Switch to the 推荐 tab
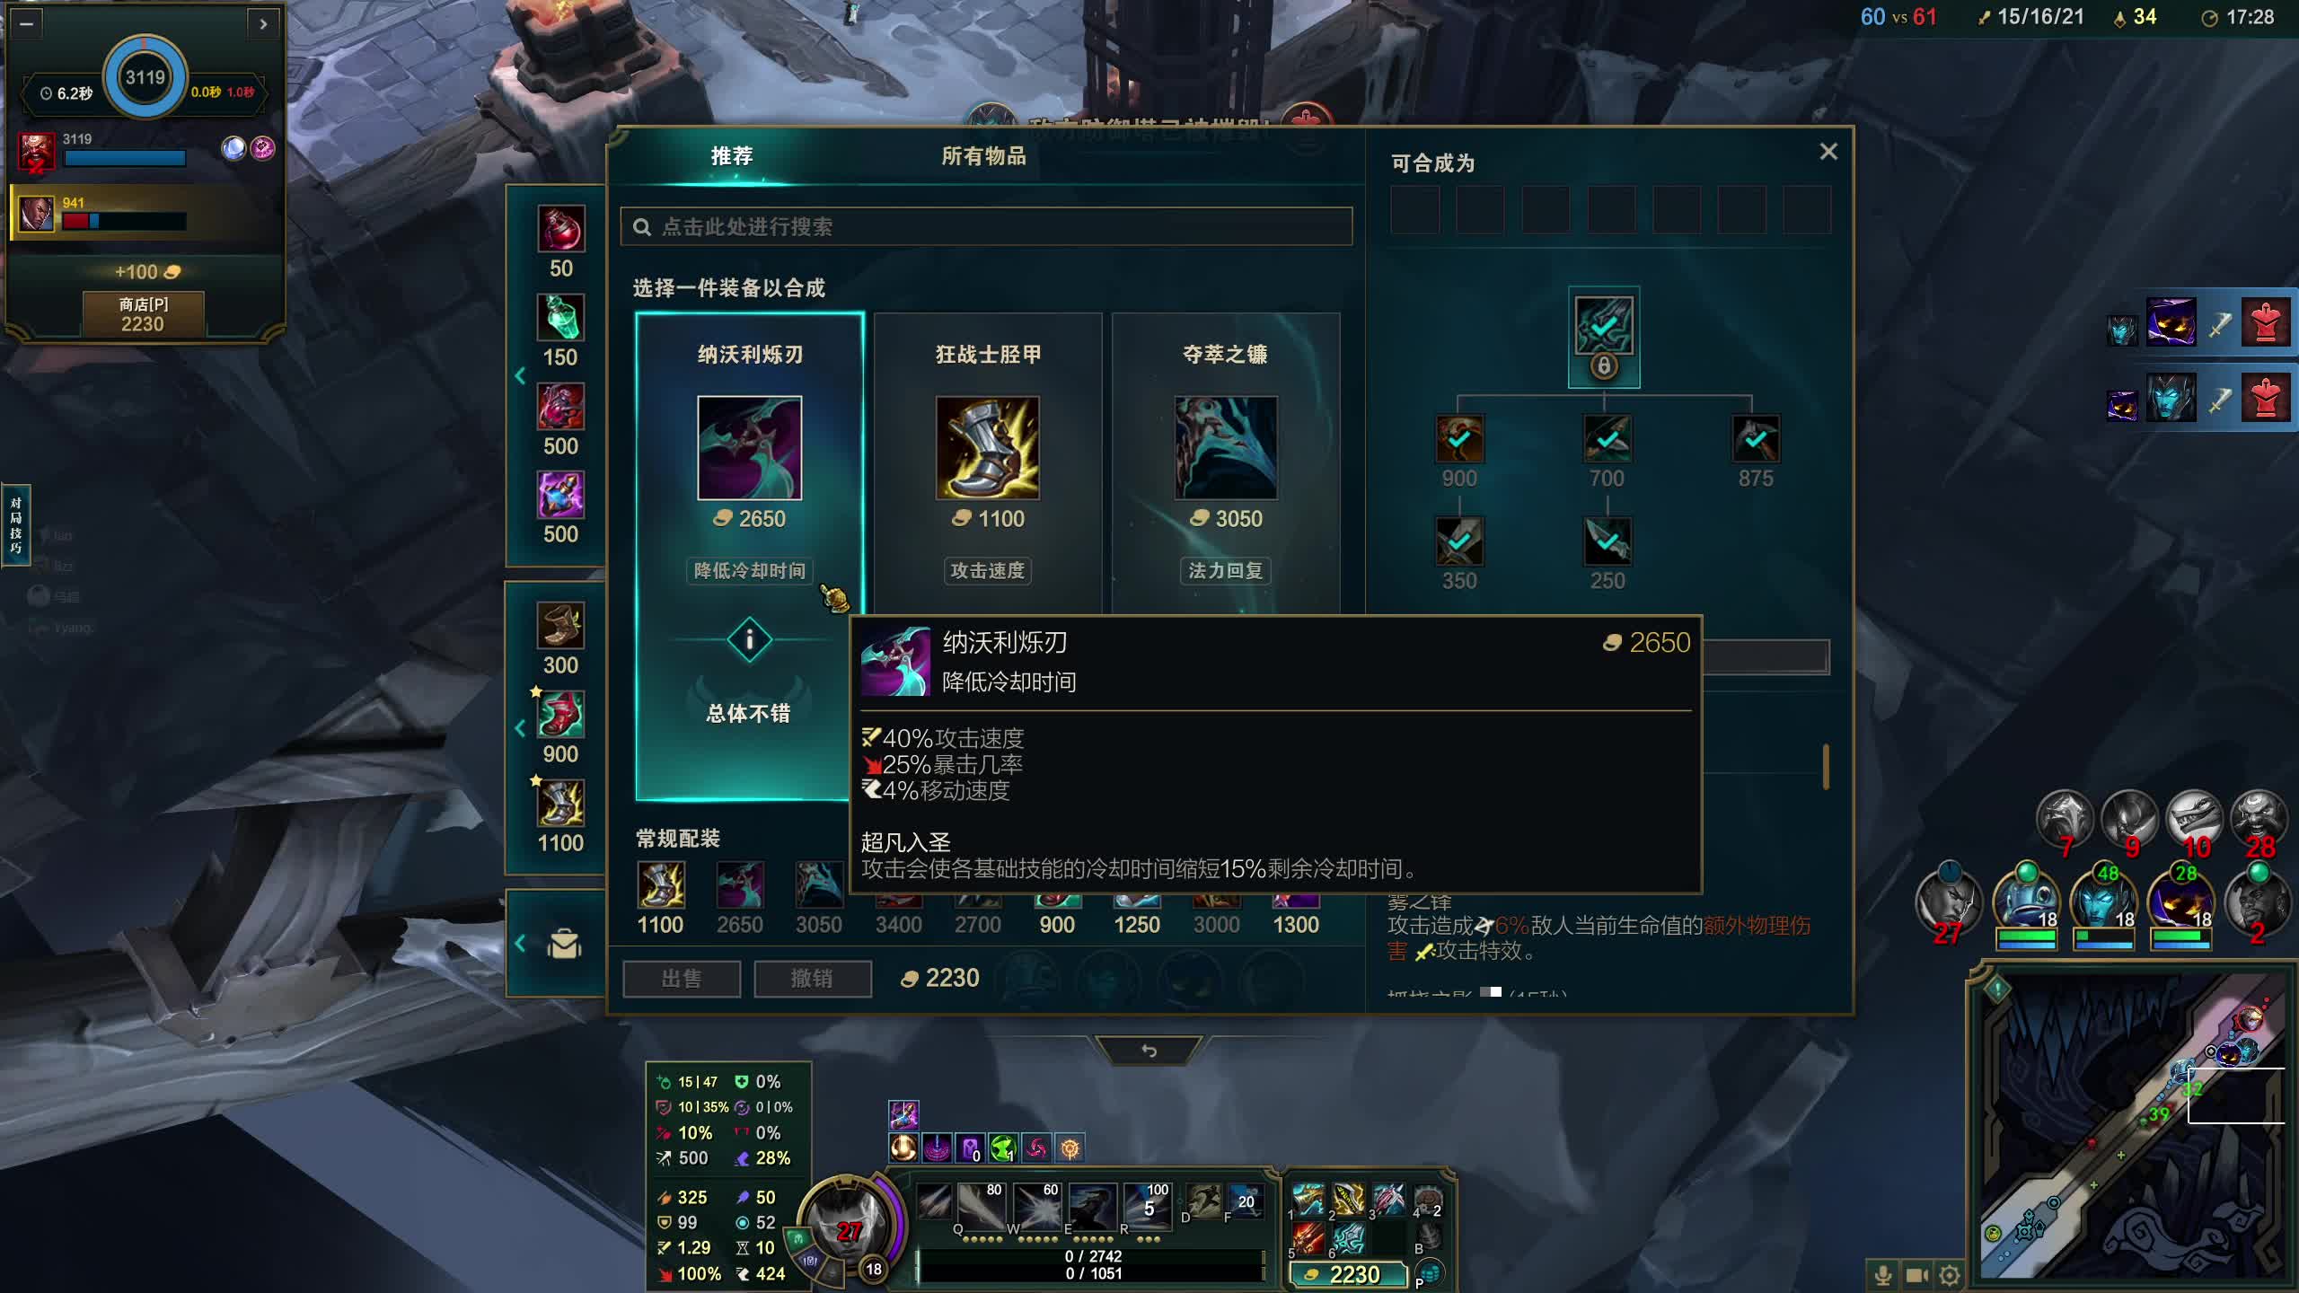Image resolution: width=2299 pixels, height=1293 pixels. [732, 156]
